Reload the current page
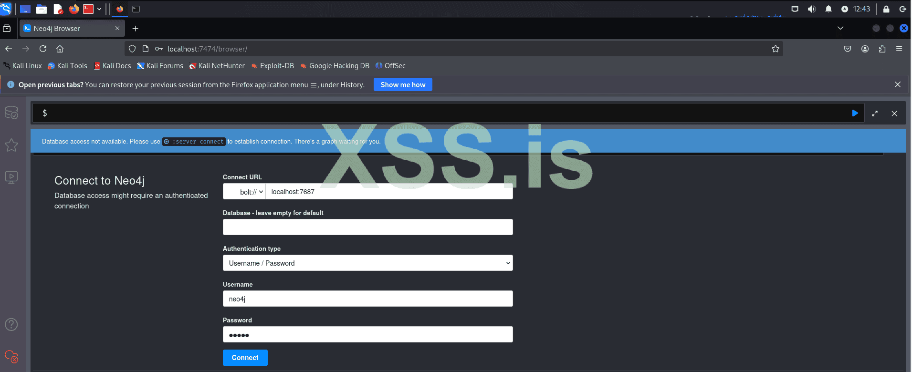912x372 pixels. [43, 49]
